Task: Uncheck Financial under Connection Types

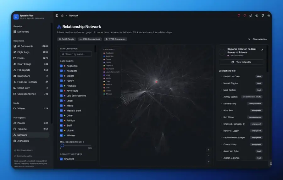Action: click(x=61, y=159)
